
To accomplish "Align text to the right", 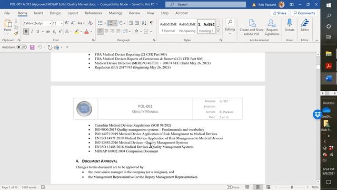I will pos(112,32).
